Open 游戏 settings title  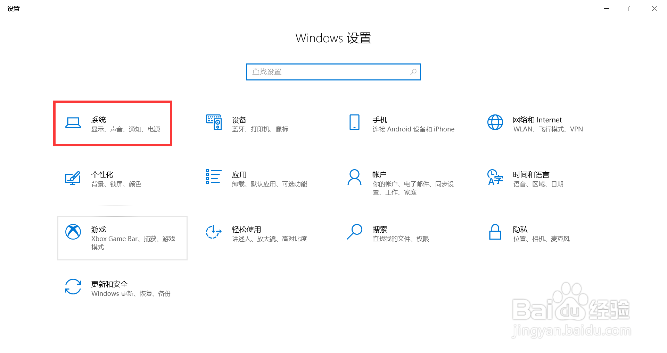99,229
